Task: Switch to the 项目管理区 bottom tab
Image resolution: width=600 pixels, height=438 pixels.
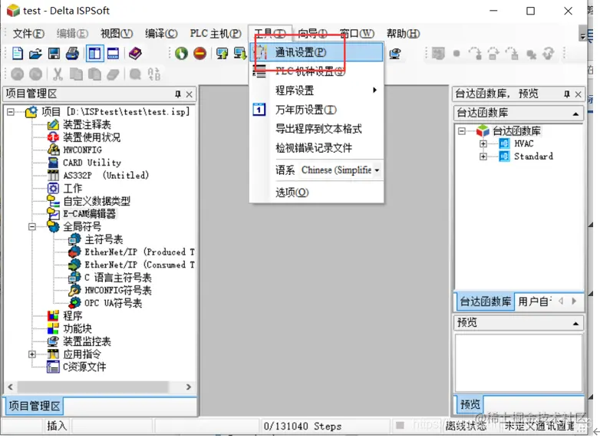Action: point(34,406)
